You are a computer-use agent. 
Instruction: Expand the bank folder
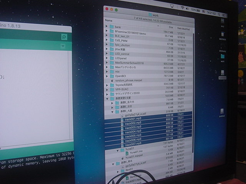click(x=106, y=26)
